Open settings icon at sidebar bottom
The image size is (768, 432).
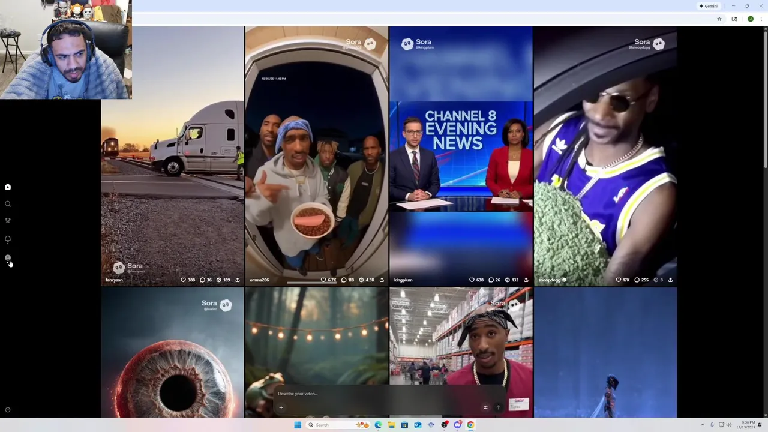[x=8, y=410]
